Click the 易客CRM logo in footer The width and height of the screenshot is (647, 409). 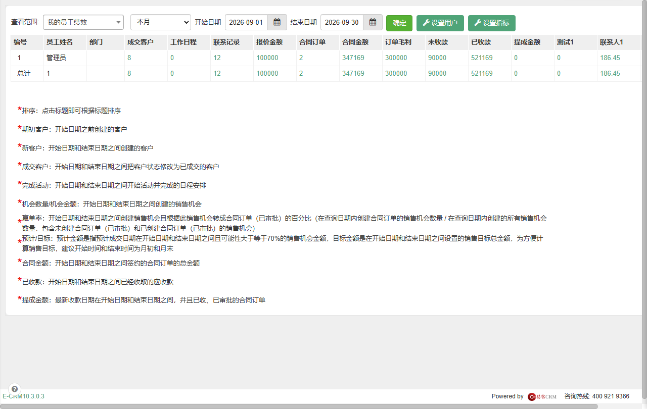tap(542, 396)
